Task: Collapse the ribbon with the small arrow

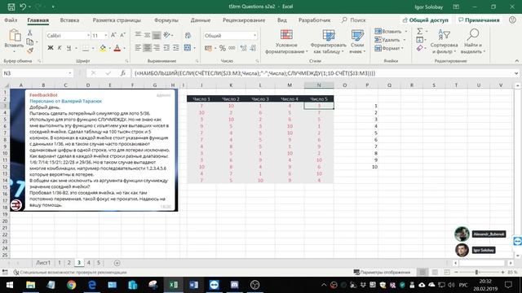Action: 516,61
